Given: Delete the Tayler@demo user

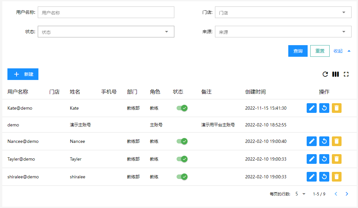Looking at the screenshot, I should pyautogui.click(x=336, y=159).
